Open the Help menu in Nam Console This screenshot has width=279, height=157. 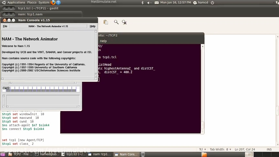(92, 26)
